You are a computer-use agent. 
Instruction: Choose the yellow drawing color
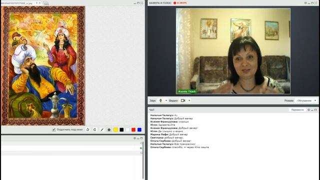(115, 129)
